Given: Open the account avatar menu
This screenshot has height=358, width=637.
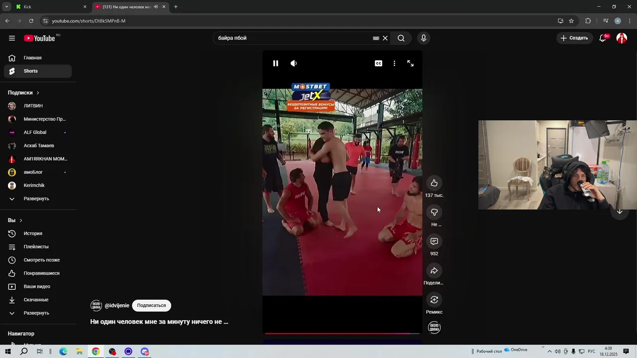Looking at the screenshot, I should pos(622,38).
